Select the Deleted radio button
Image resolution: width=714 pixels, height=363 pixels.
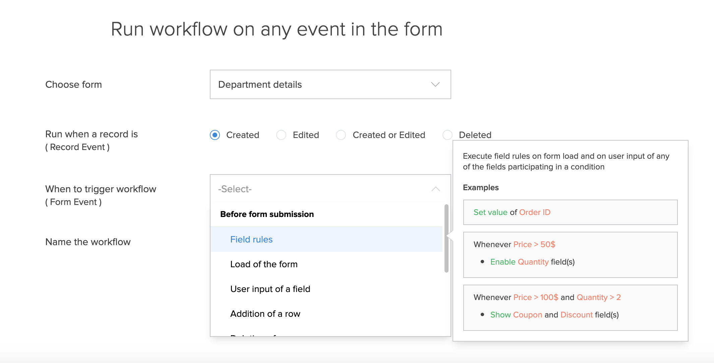[448, 135]
